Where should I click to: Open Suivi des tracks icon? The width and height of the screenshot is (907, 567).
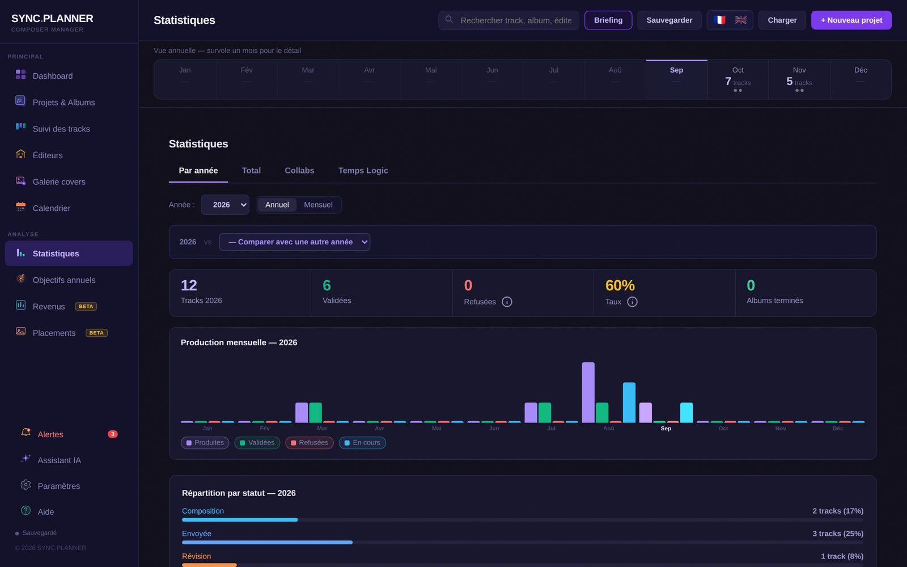20,127
